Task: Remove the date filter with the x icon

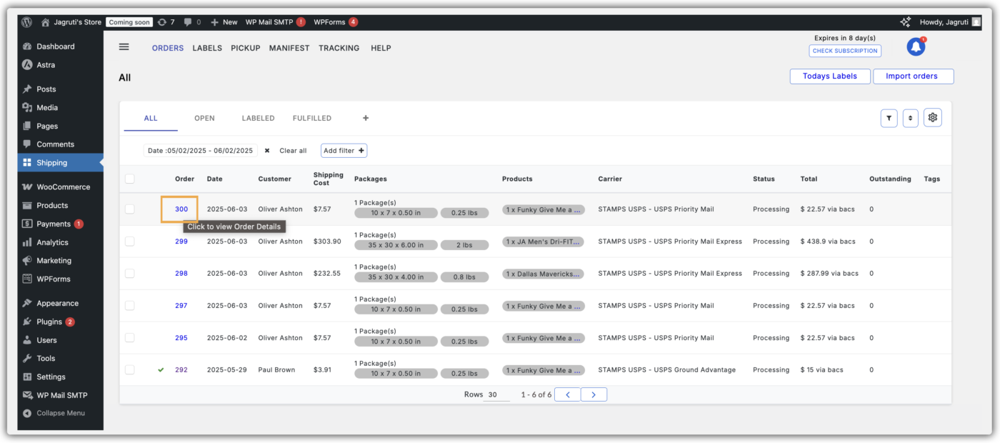Action: click(x=267, y=151)
